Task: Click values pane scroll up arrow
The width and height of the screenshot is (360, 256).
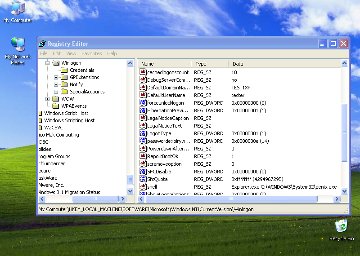Action: click(x=344, y=63)
